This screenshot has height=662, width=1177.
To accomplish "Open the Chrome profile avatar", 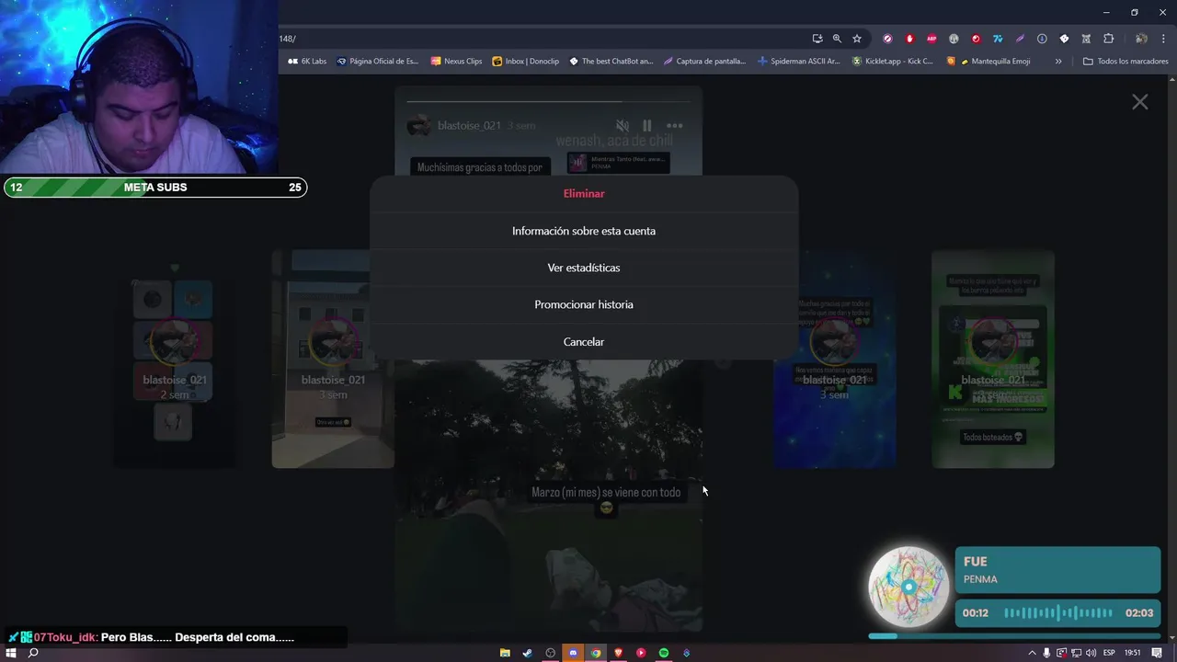I will click(x=1141, y=39).
